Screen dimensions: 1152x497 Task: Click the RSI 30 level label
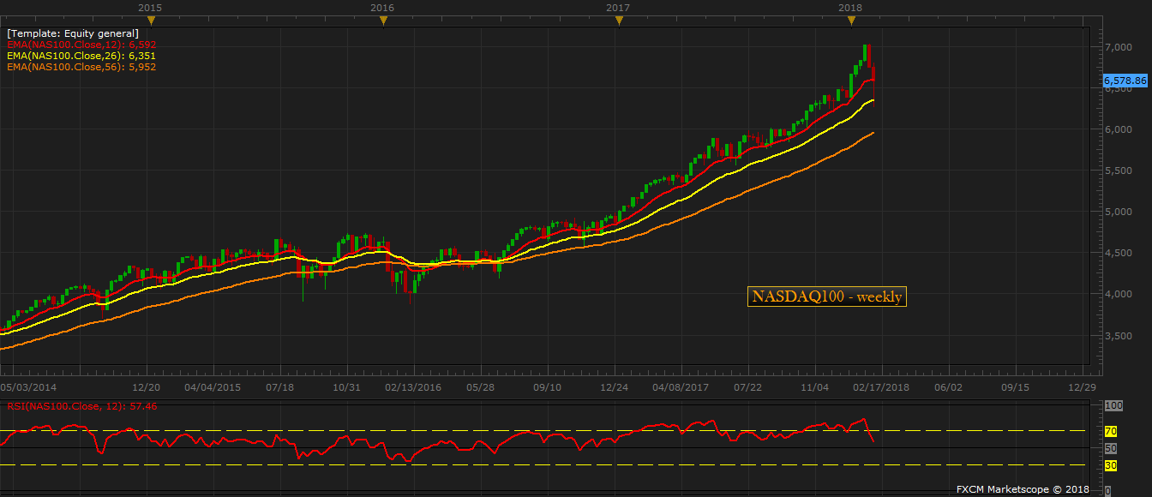1111,465
